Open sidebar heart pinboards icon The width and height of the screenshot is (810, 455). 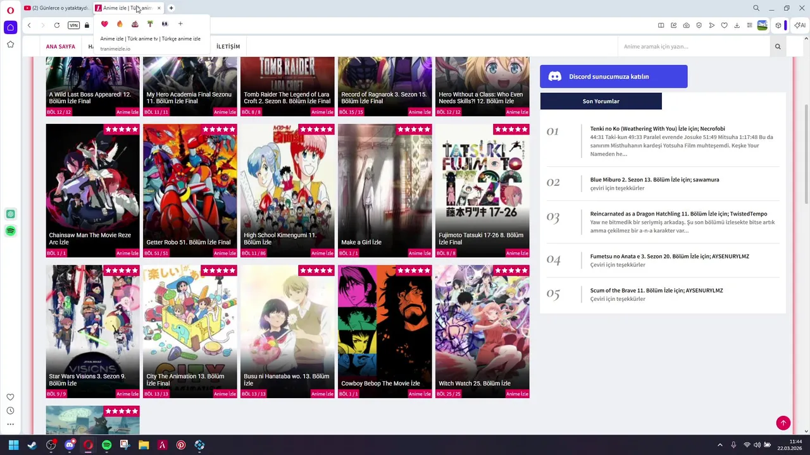[10, 397]
